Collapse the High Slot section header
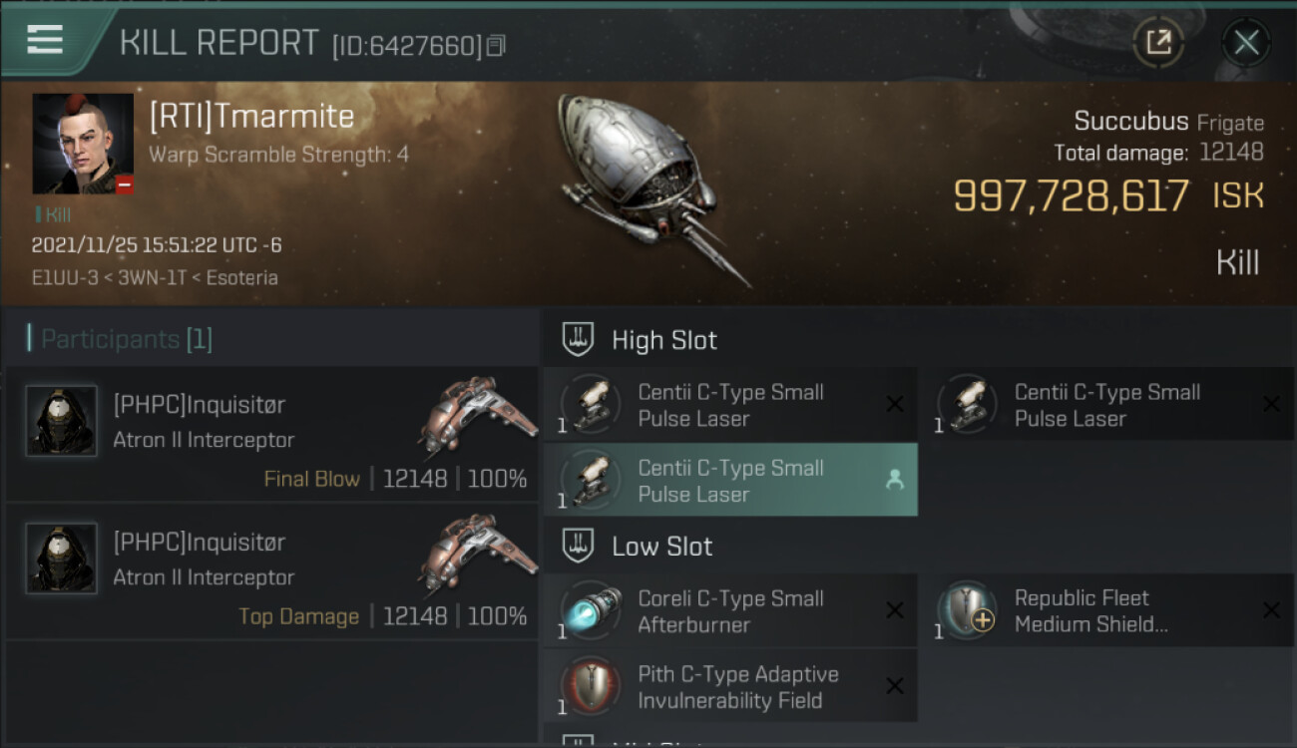The image size is (1297, 748). [664, 340]
